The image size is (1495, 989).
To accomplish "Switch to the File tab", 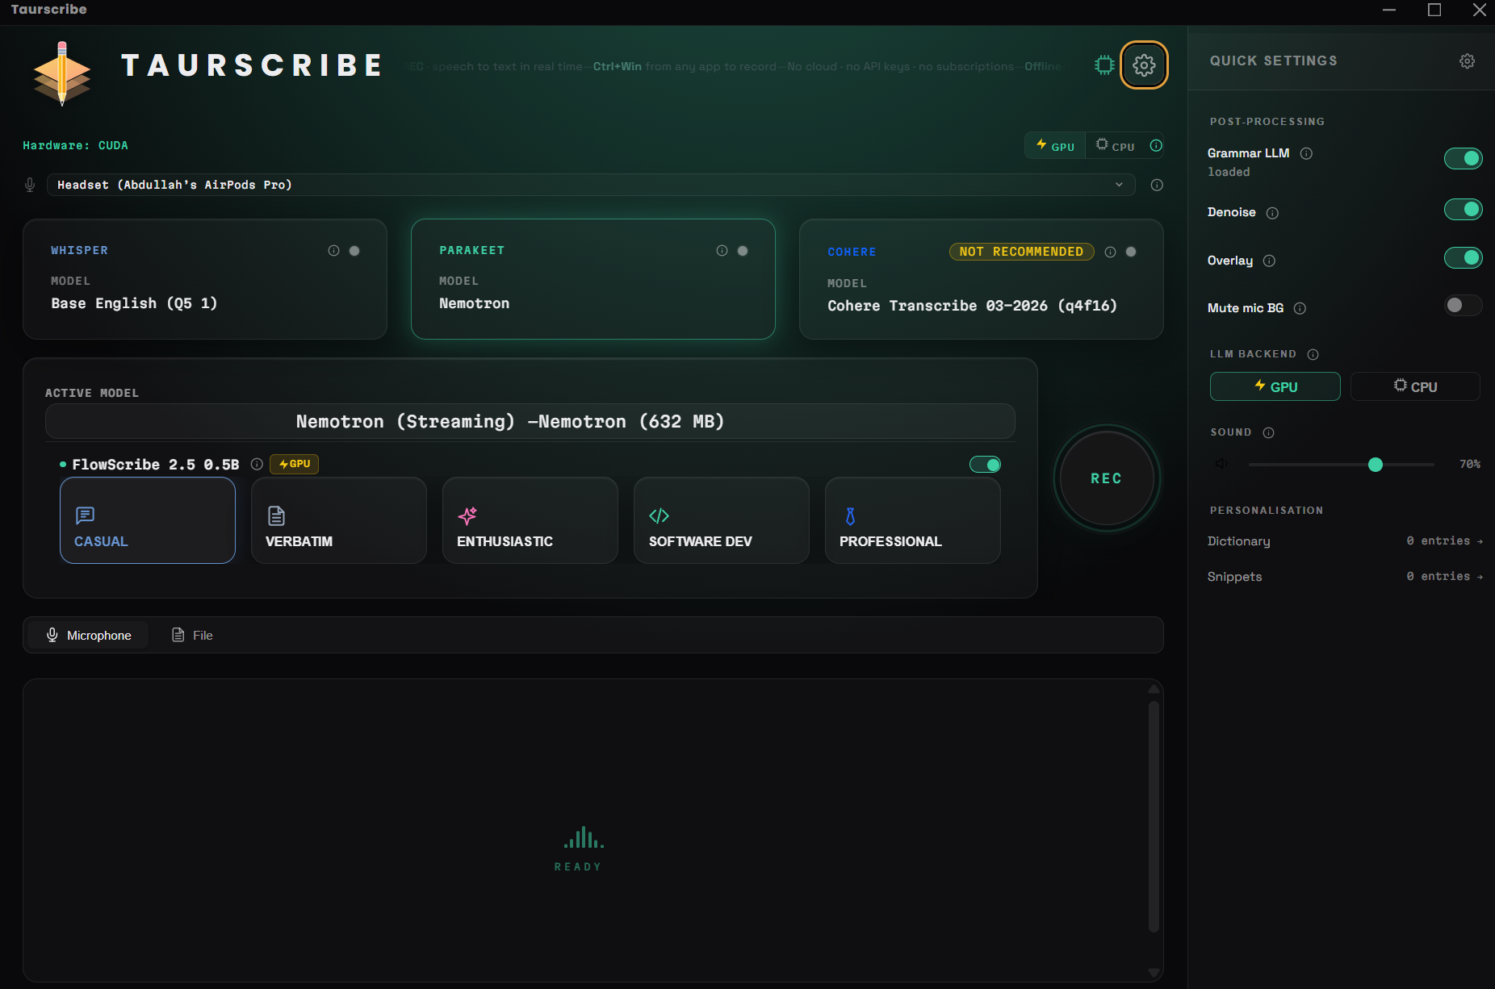I will pyautogui.click(x=192, y=636).
